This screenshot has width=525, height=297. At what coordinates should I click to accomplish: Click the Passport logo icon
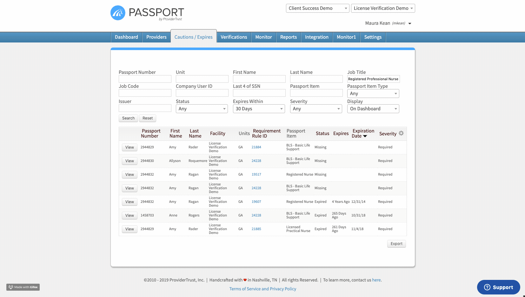tap(118, 13)
